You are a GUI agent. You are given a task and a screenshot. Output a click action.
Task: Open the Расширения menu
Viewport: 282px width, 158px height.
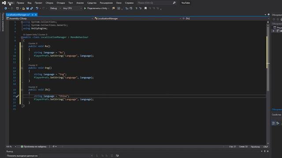pyautogui.click(x=106, y=3)
